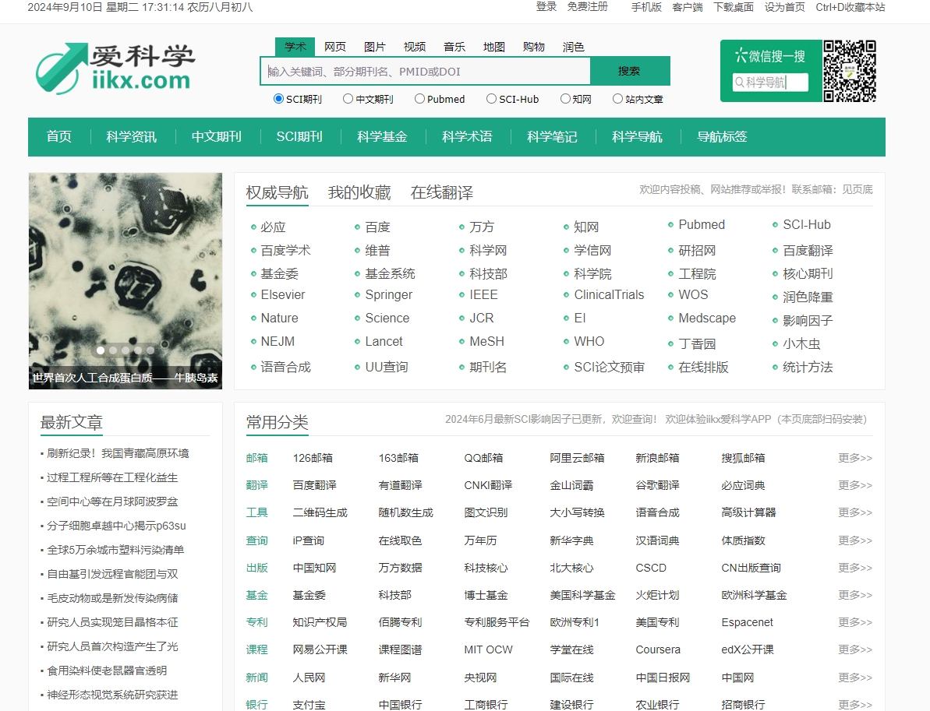The width and height of the screenshot is (930, 711).
Task: Open the Pubmed navigation link
Action: coord(702,224)
